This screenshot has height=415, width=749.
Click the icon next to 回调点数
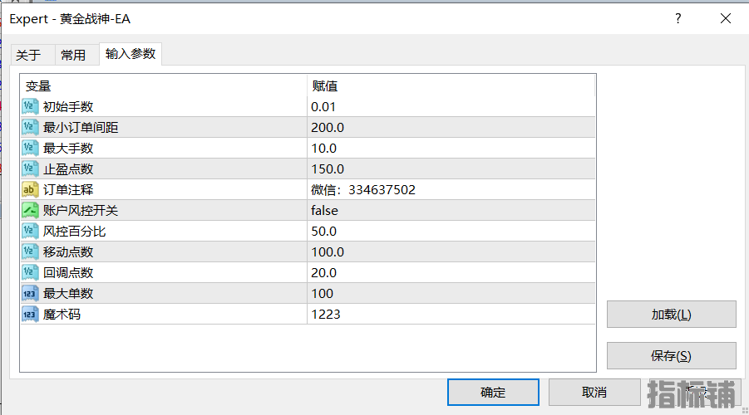[x=30, y=272]
